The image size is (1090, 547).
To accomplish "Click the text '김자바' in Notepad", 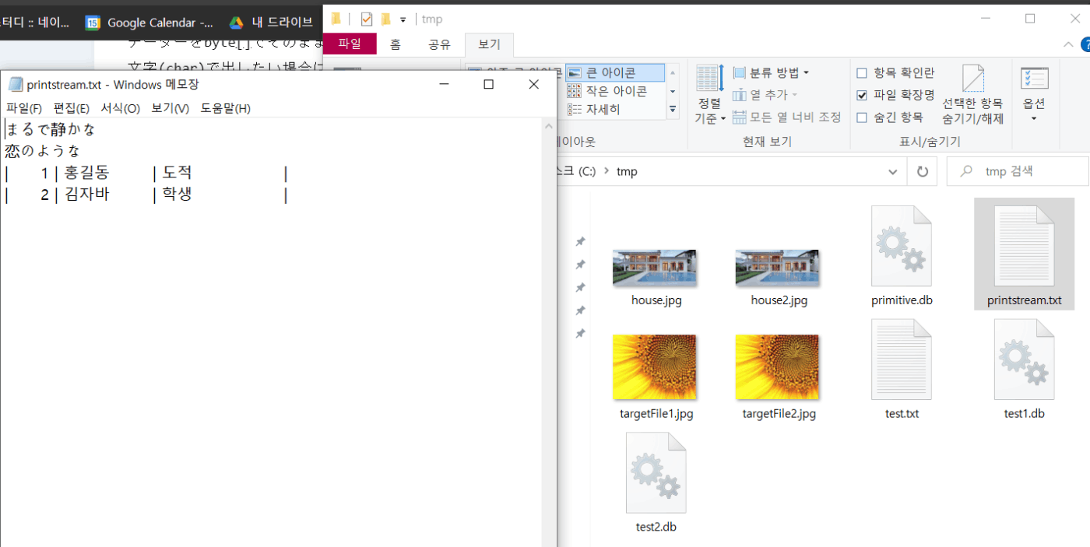I will [86, 195].
